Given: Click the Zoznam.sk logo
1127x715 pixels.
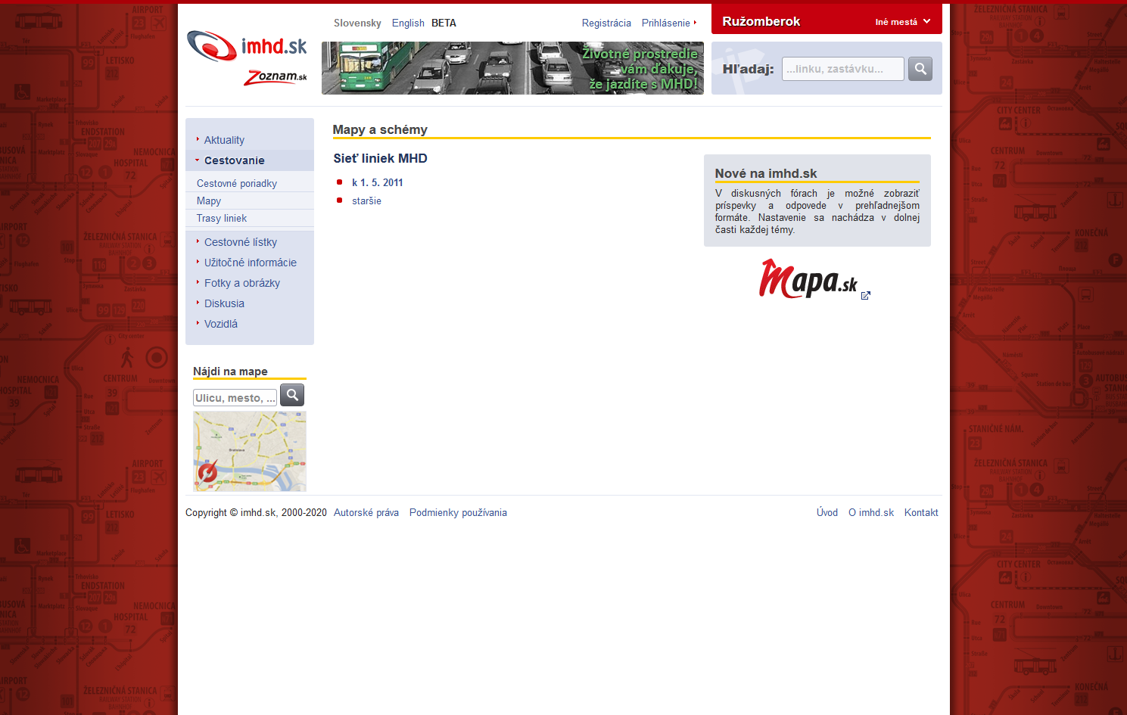Looking at the screenshot, I should tap(276, 77).
